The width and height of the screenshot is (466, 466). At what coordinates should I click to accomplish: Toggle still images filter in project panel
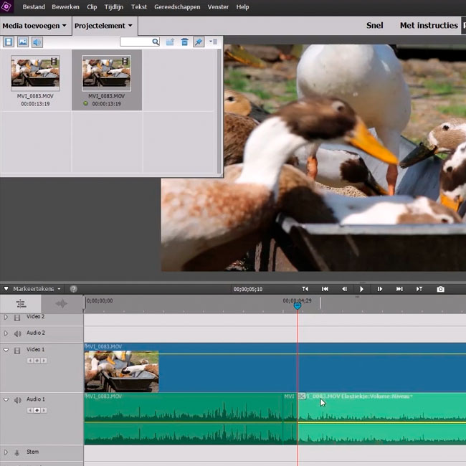[x=23, y=42]
